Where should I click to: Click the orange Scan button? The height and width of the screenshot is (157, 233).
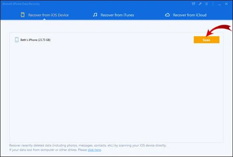[x=206, y=40]
